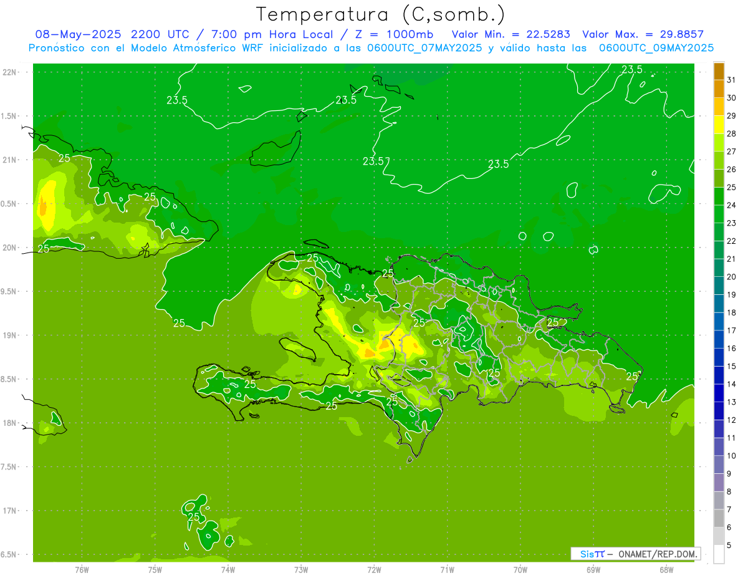Pick the legend swatch between 29 and 30
Screen dimensions: 748x578
pyautogui.click(x=719, y=107)
